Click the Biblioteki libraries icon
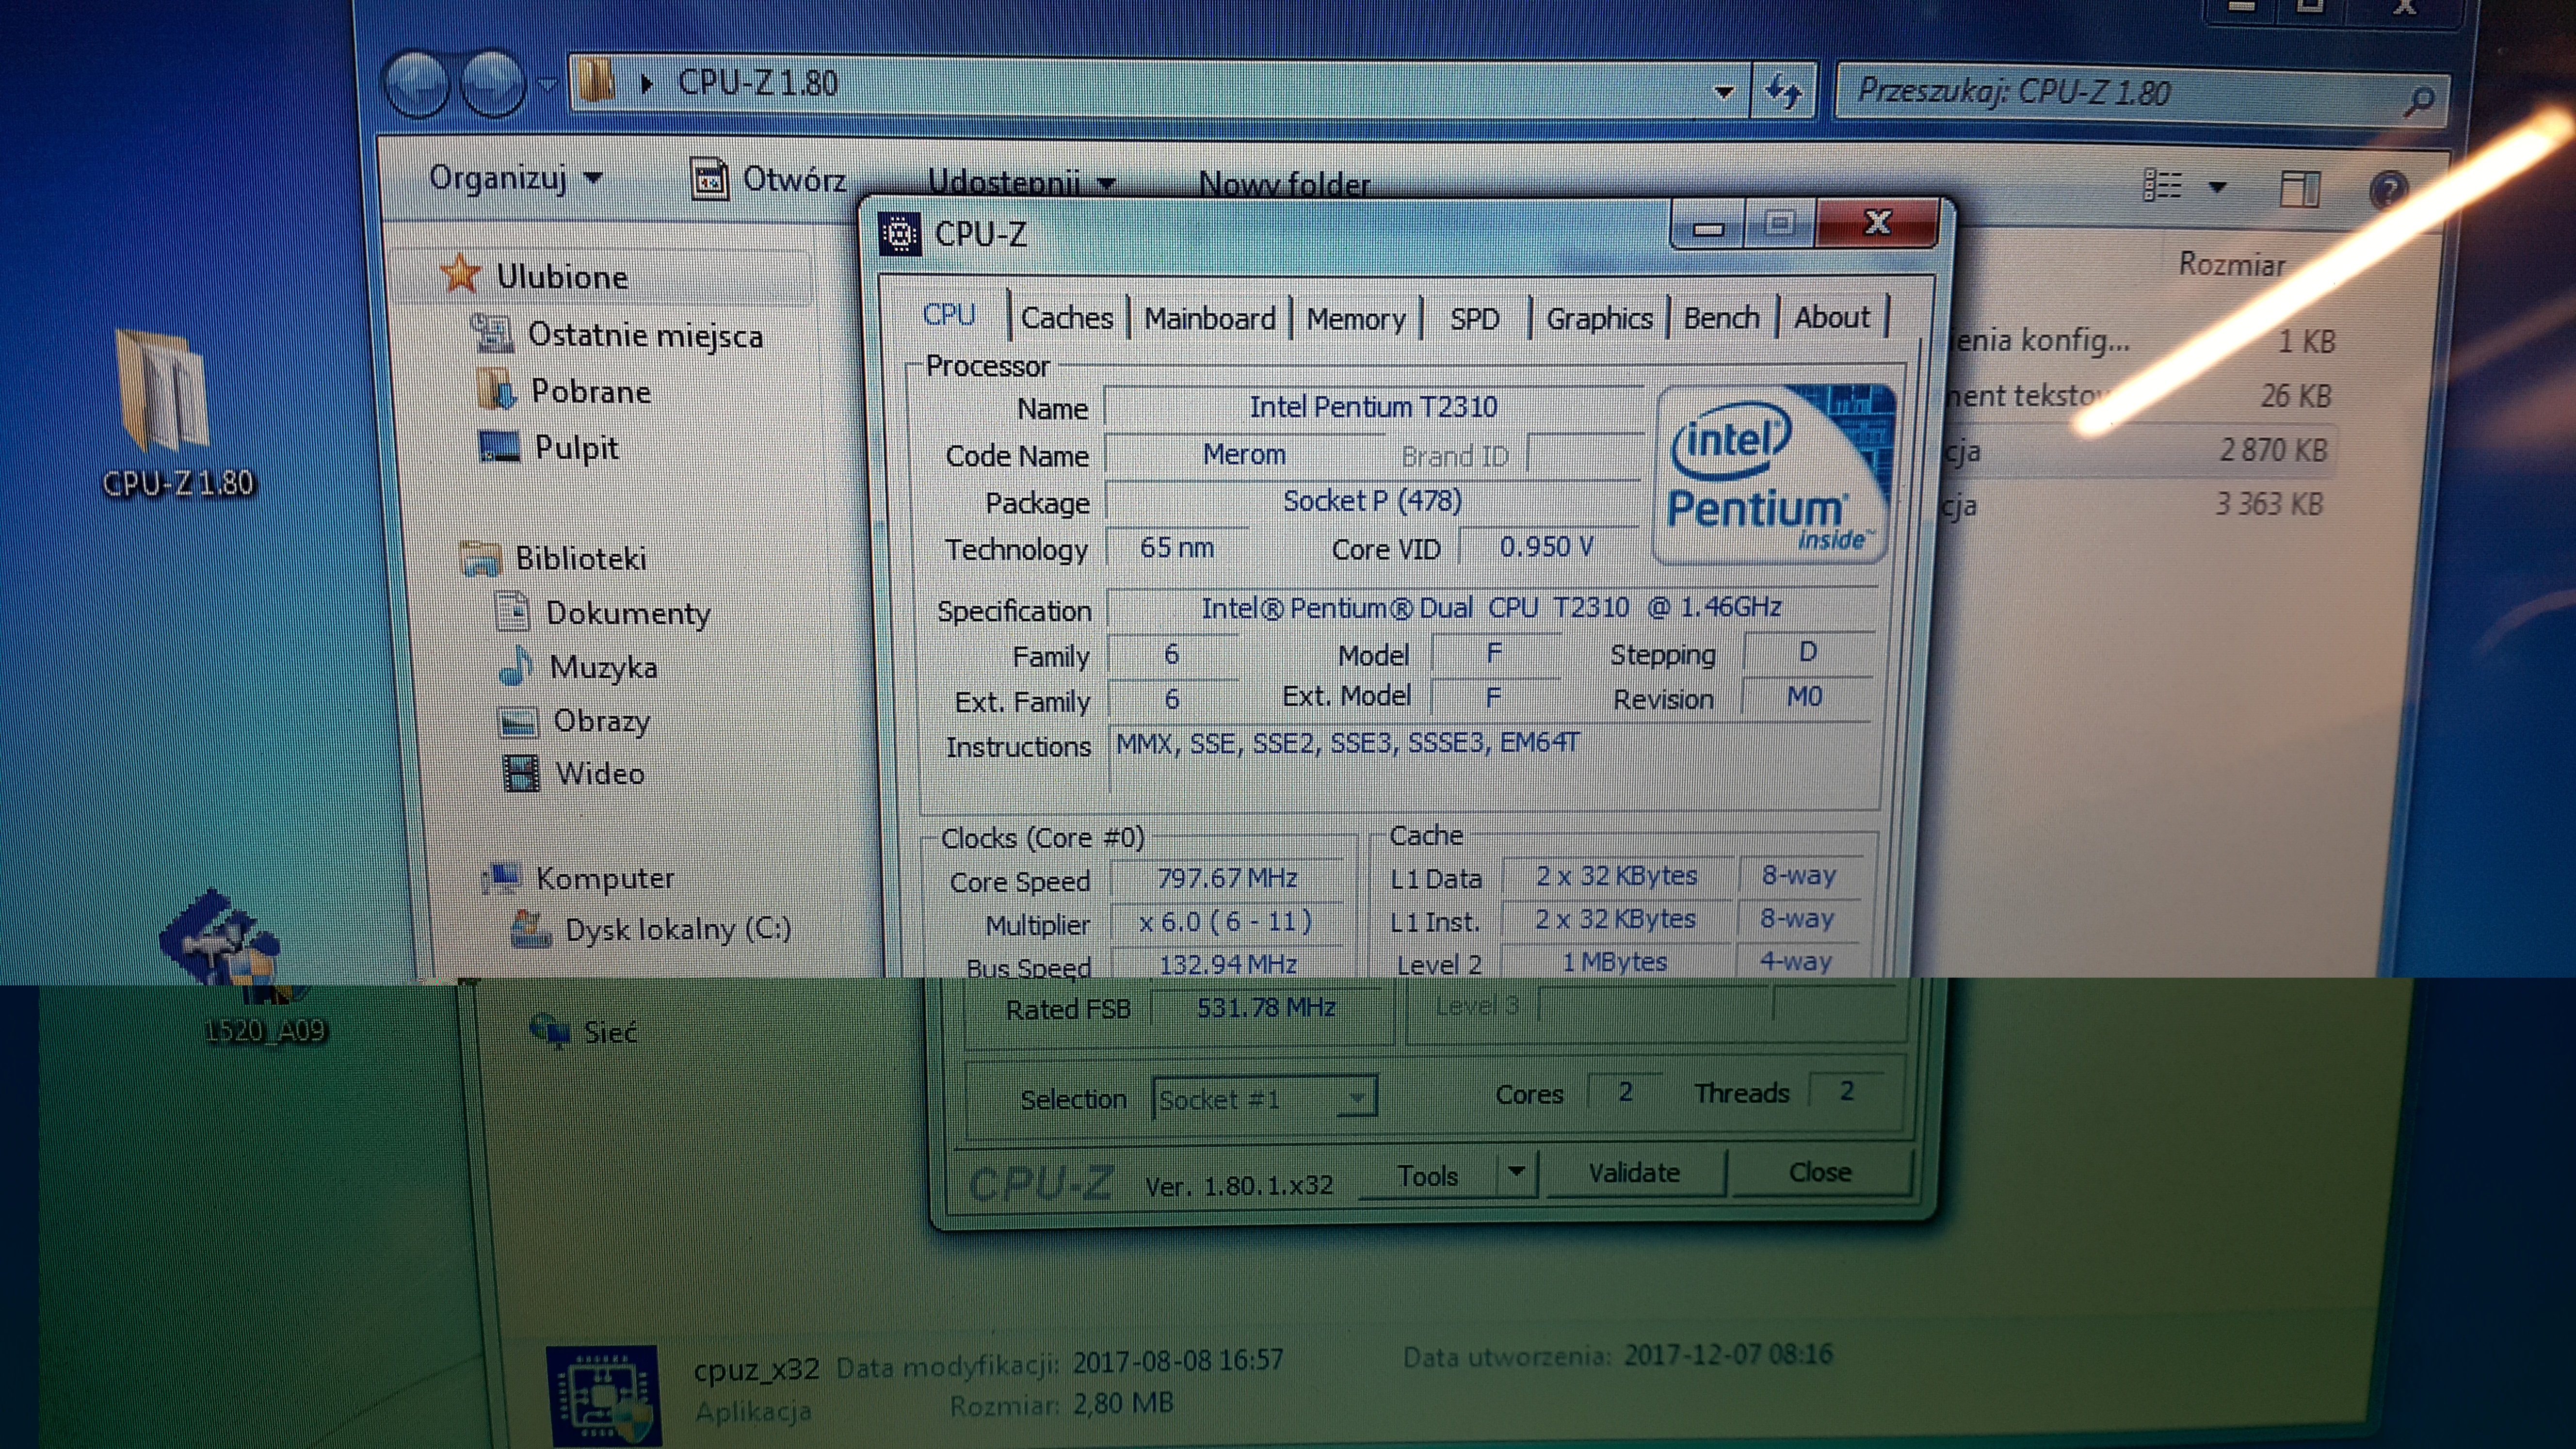Screen dimensions: 2576x1449 click(x=480, y=558)
